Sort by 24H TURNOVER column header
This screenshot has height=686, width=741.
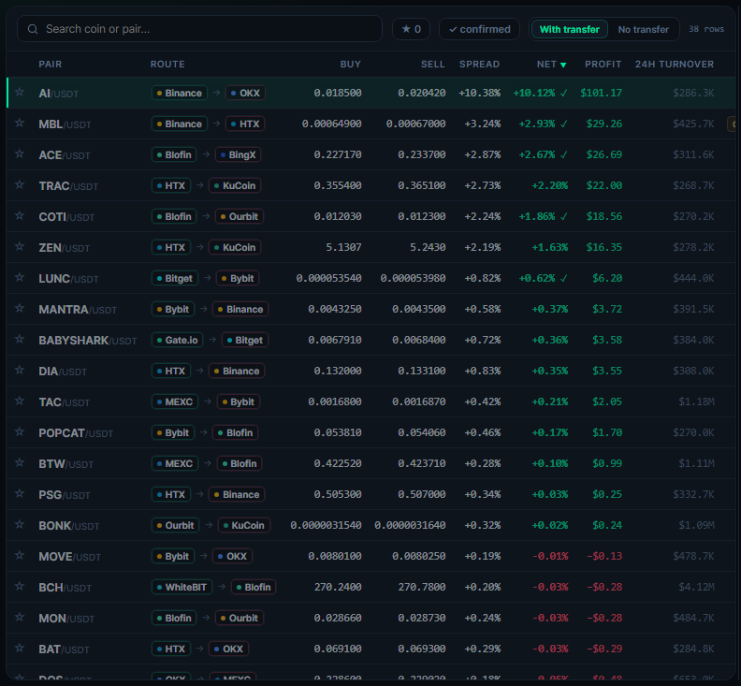[x=675, y=65]
